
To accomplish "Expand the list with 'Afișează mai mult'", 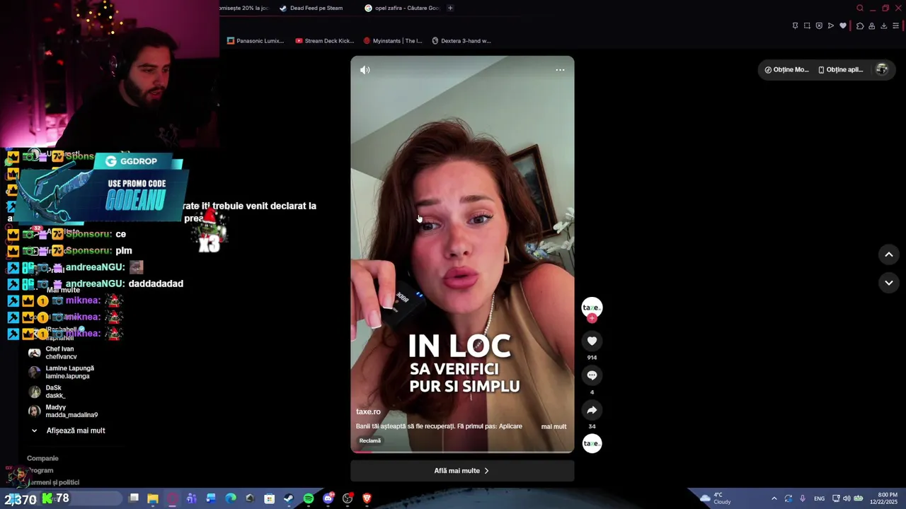I will (68, 431).
